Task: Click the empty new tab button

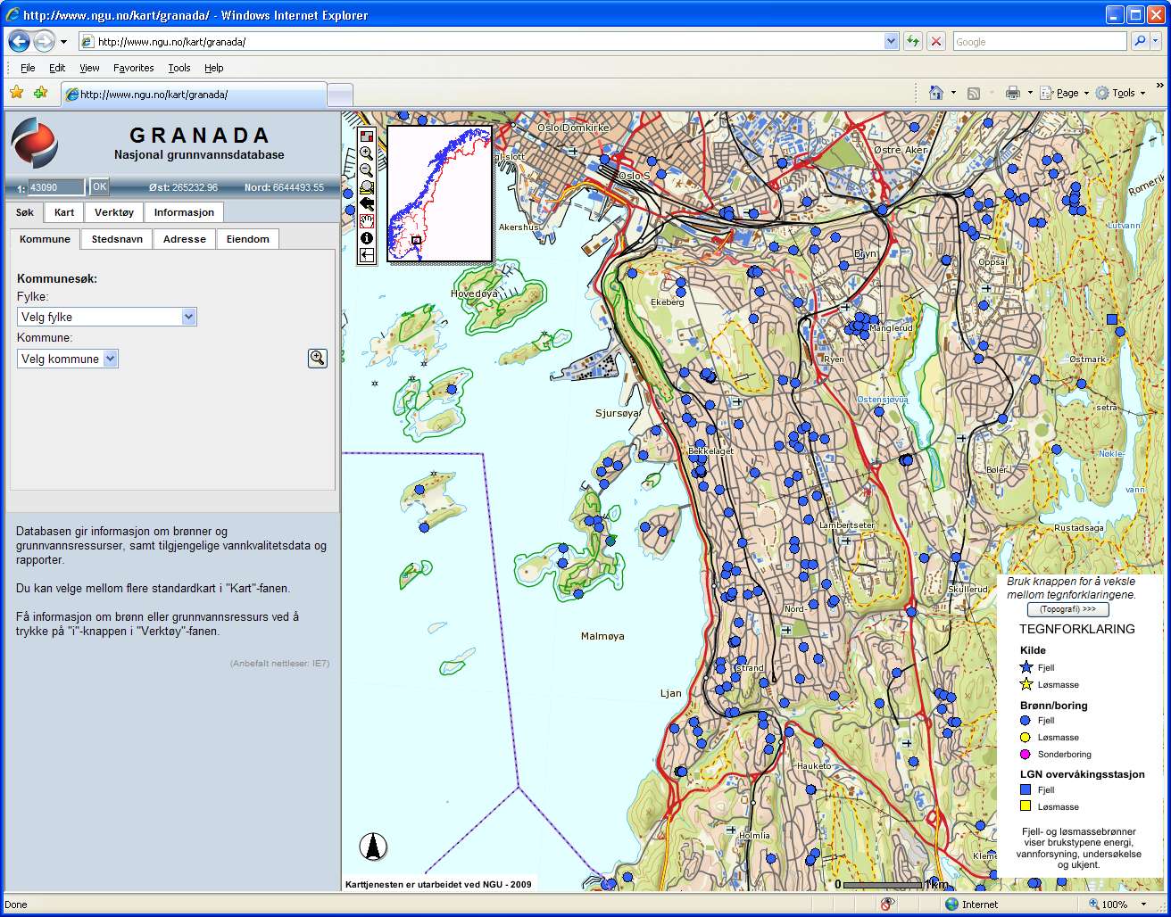Action: point(340,95)
